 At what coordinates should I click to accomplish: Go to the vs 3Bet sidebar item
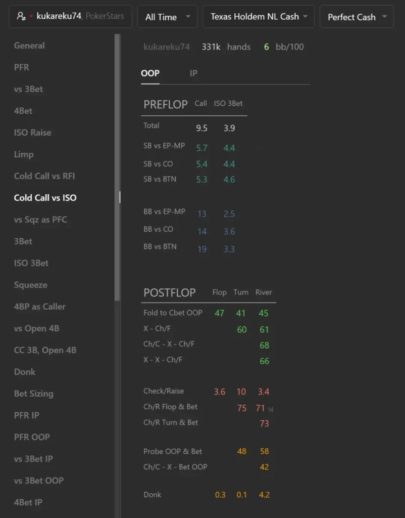pyautogui.click(x=28, y=89)
